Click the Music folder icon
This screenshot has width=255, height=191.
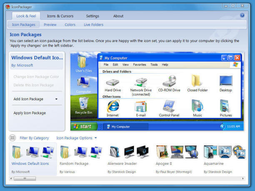click(x=197, y=106)
